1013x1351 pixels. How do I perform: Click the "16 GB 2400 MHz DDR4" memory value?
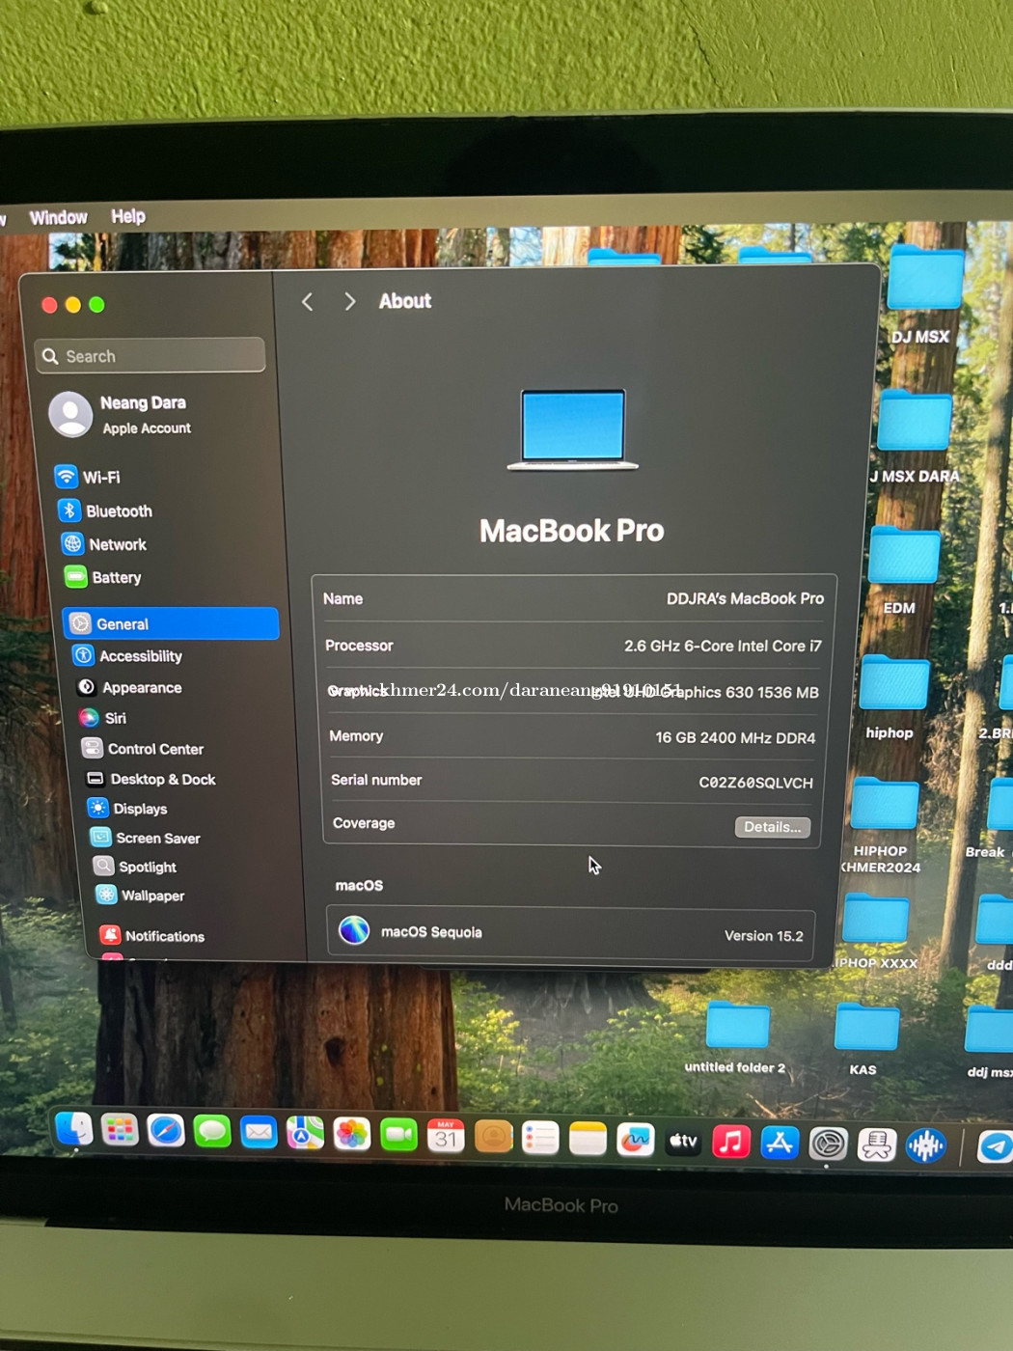[735, 737]
